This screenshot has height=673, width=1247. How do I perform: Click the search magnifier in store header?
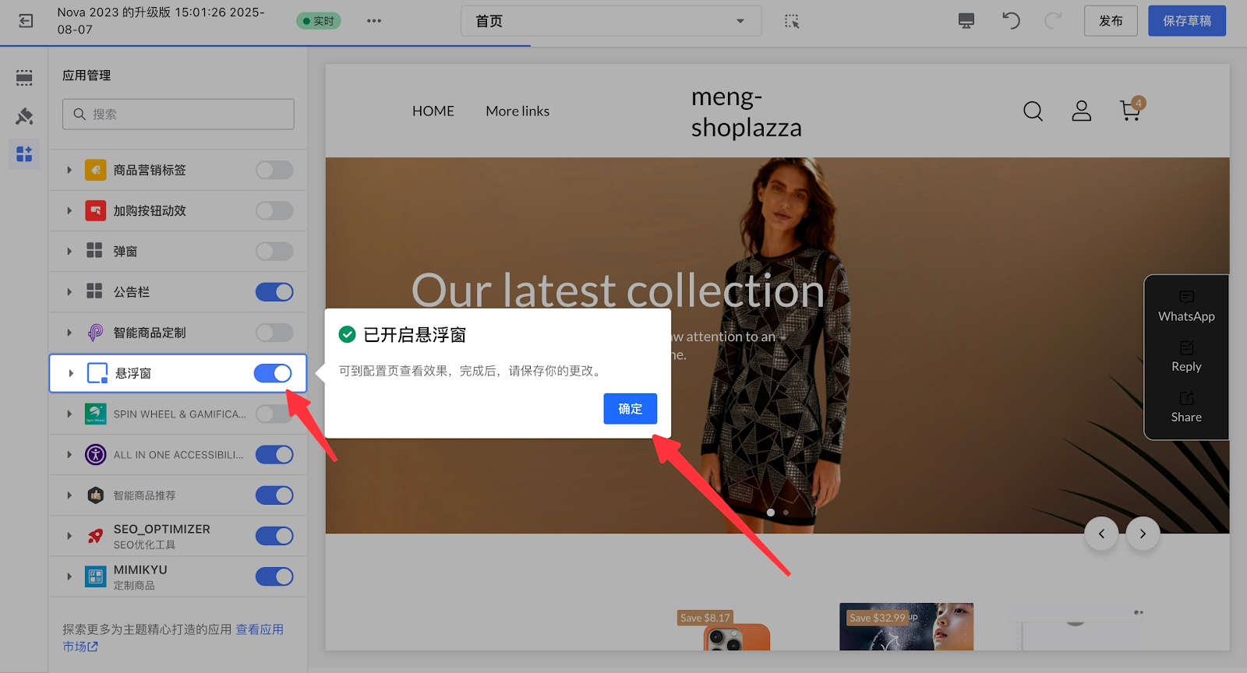click(x=1033, y=111)
